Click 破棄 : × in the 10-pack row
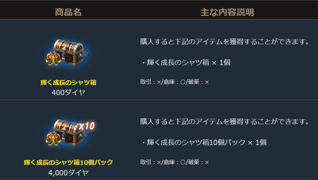 [x=197, y=162]
